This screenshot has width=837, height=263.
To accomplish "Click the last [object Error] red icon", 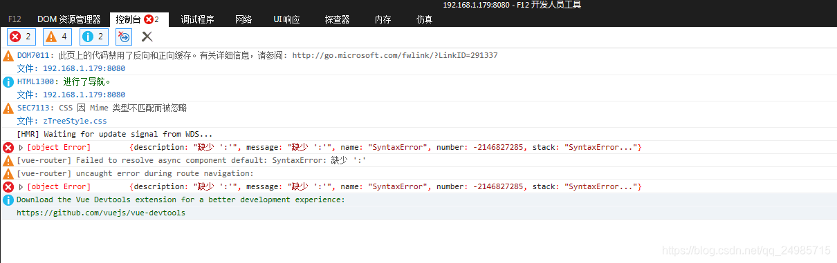I will pos(8,186).
